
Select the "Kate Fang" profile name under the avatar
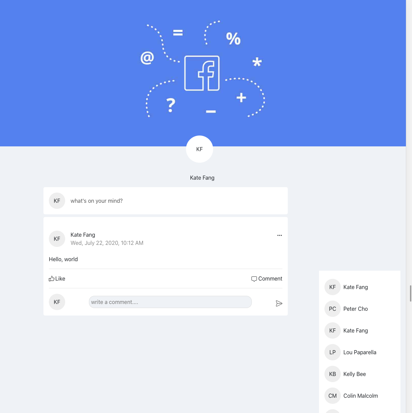tap(202, 178)
